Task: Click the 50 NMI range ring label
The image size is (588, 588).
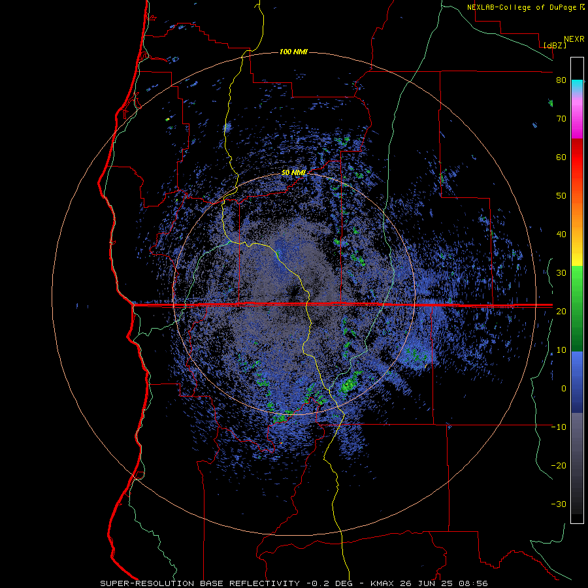Action: (x=293, y=173)
